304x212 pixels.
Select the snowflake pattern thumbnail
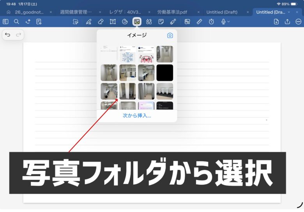pyautogui.click(x=127, y=54)
